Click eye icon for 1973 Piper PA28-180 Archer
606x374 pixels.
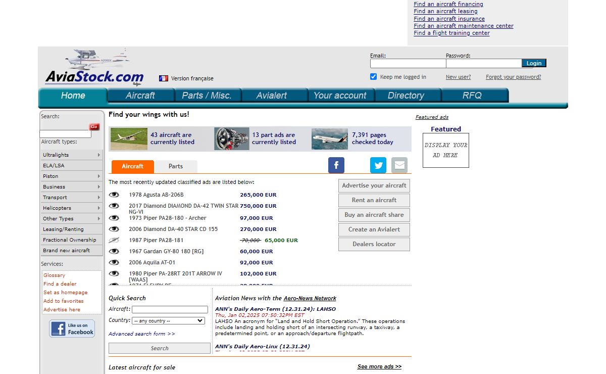[x=114, y=218]
